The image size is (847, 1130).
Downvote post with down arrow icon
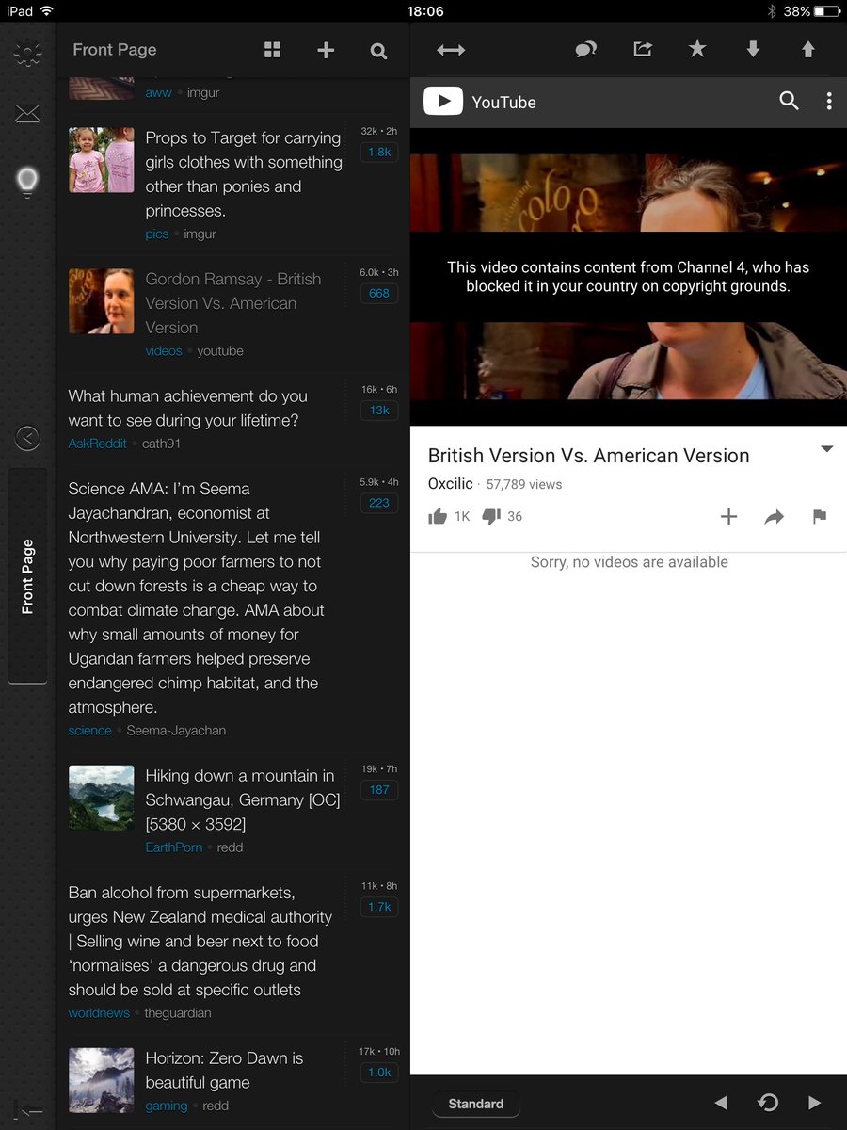click(753, 49)
